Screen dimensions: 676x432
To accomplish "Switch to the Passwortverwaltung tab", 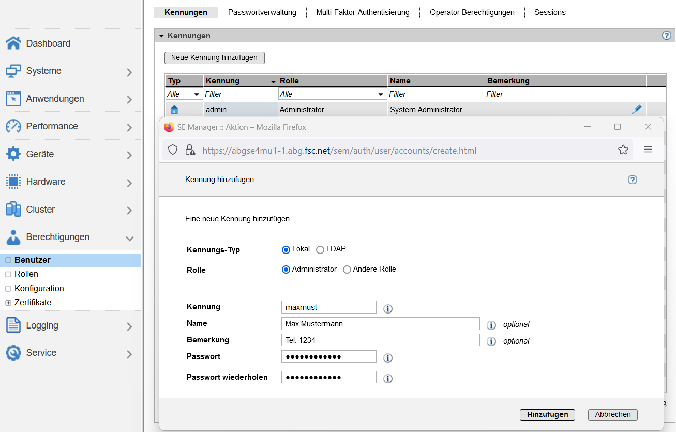I will point(262,12).
